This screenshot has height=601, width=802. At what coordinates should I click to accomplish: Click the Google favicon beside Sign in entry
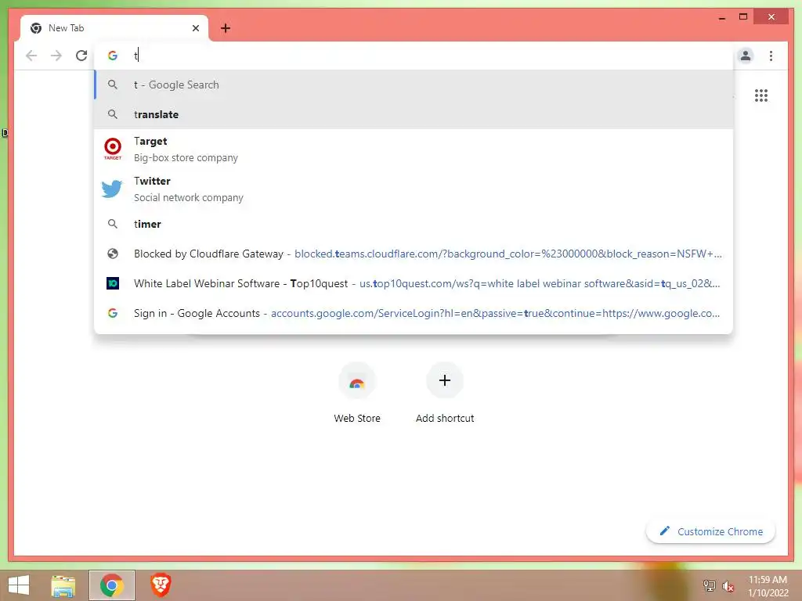click(x=113, y=313)
